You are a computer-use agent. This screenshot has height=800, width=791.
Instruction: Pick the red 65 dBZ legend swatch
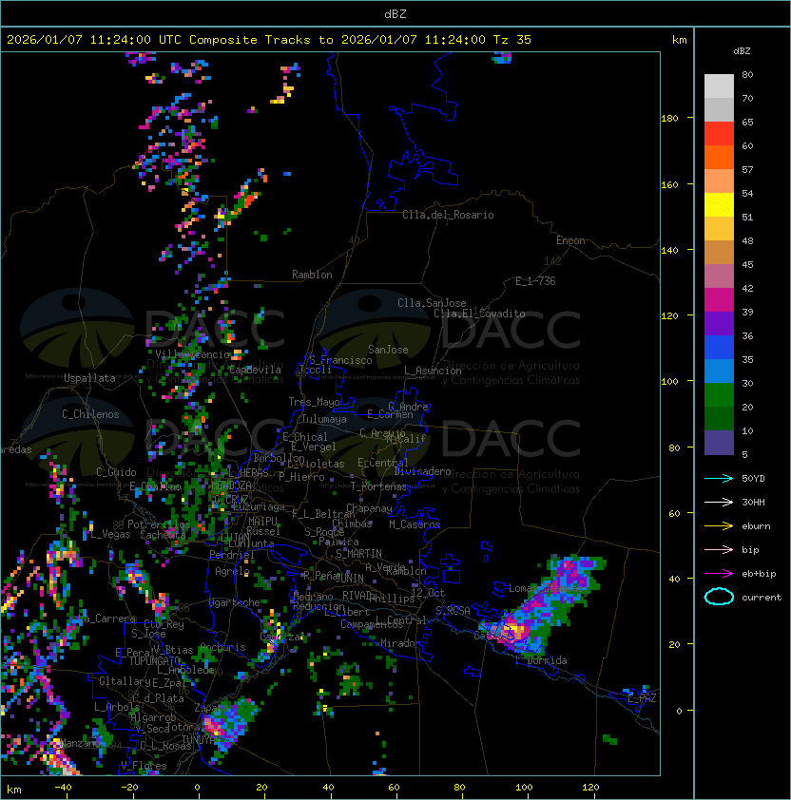[x=719, y=134]
